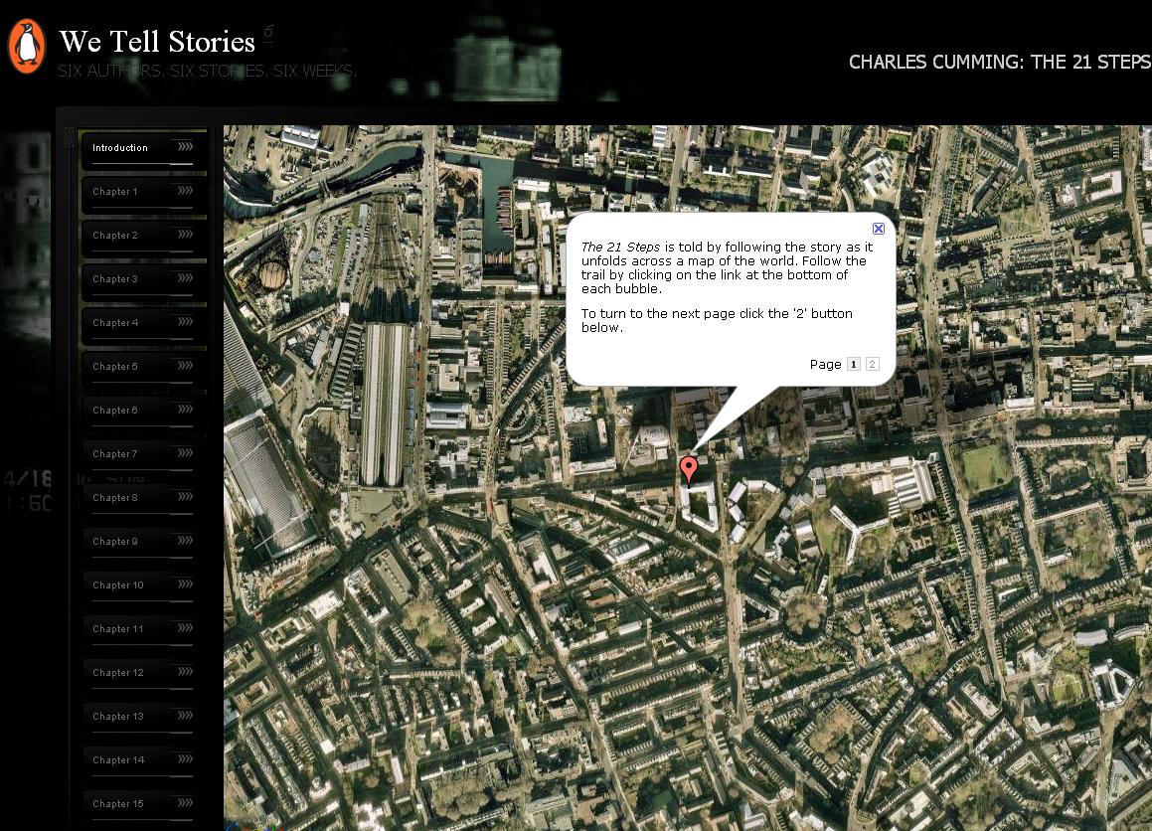Open Chapter 1 in sidebar
The height and width of the screenshot is (831, 1152).
(115, 192)
